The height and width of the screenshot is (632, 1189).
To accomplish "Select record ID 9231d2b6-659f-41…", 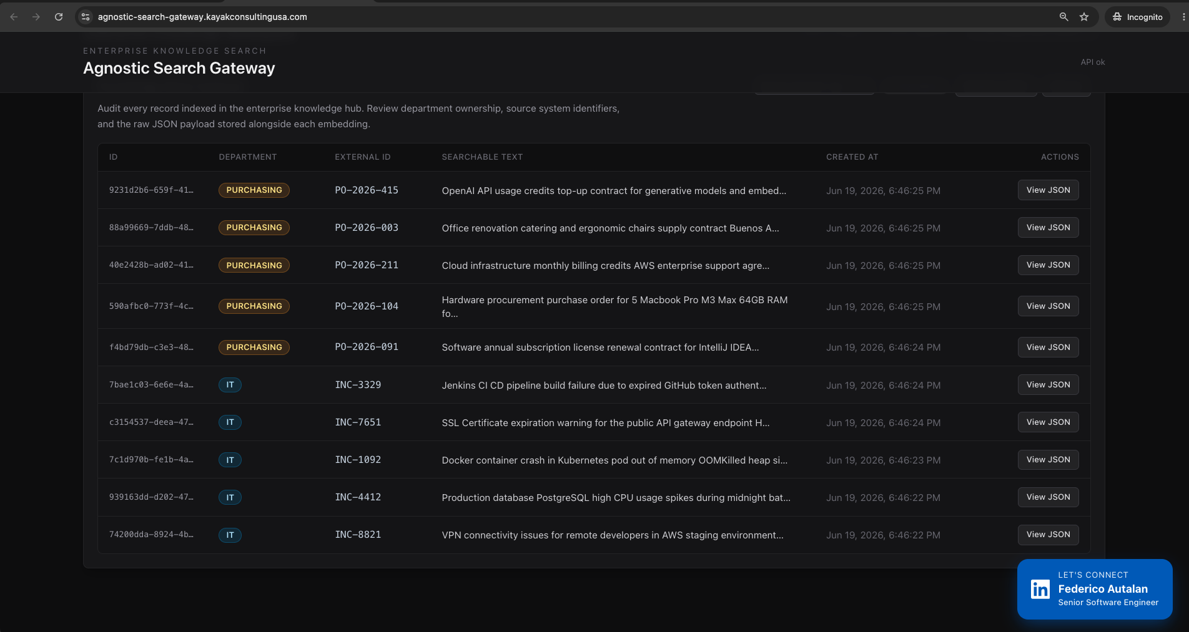I will (x=151, y=190).
